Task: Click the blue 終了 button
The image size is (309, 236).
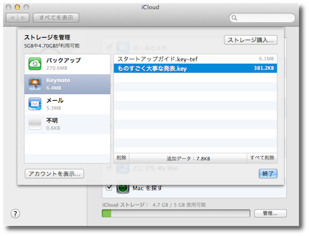Action: tap(268, 174)
